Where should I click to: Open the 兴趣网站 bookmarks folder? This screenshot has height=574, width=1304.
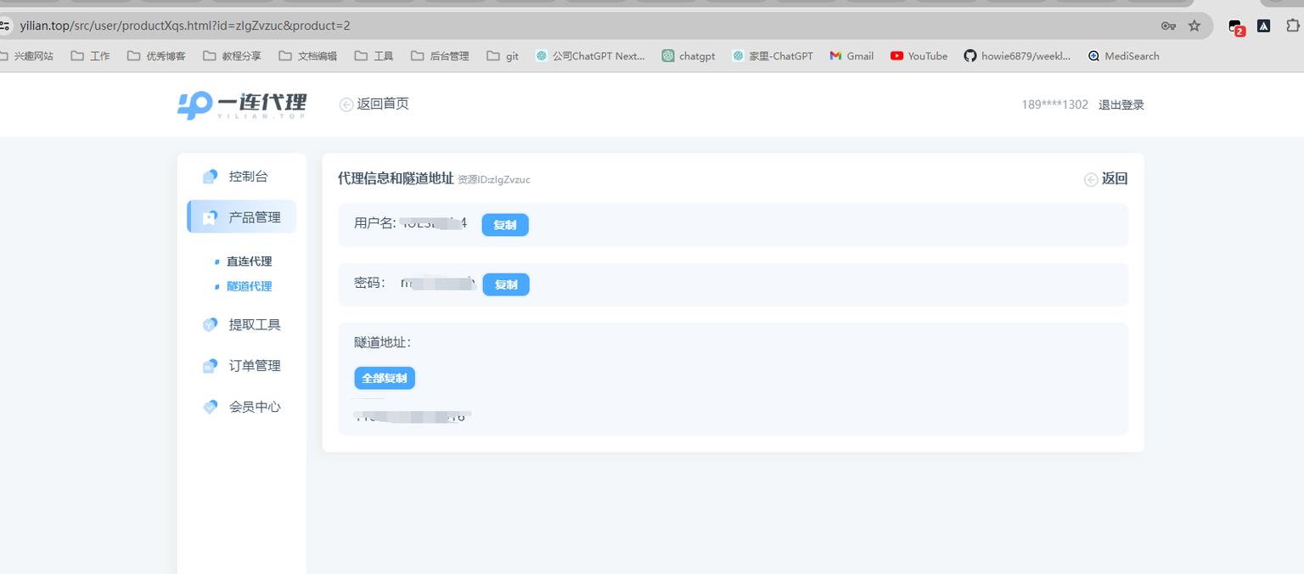tap(30, 56)
